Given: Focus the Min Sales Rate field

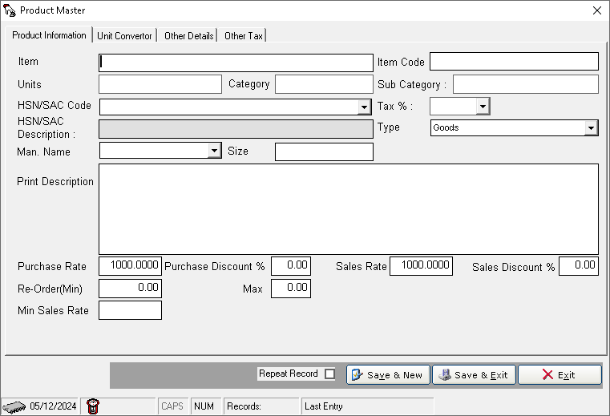Looking at the screenshot, I should [131, 310].
